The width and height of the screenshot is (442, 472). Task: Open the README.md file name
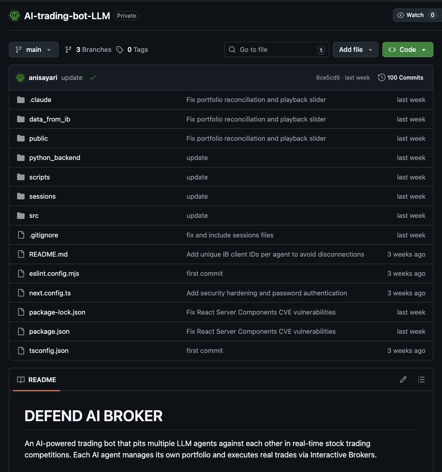pyautogui.click(x=48, y=254)
